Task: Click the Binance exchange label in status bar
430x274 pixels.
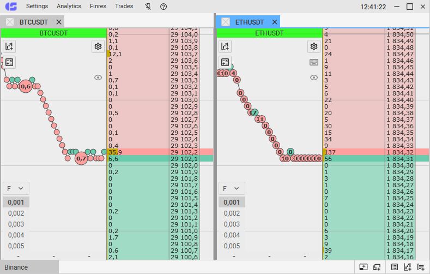Action: (17, 267)
